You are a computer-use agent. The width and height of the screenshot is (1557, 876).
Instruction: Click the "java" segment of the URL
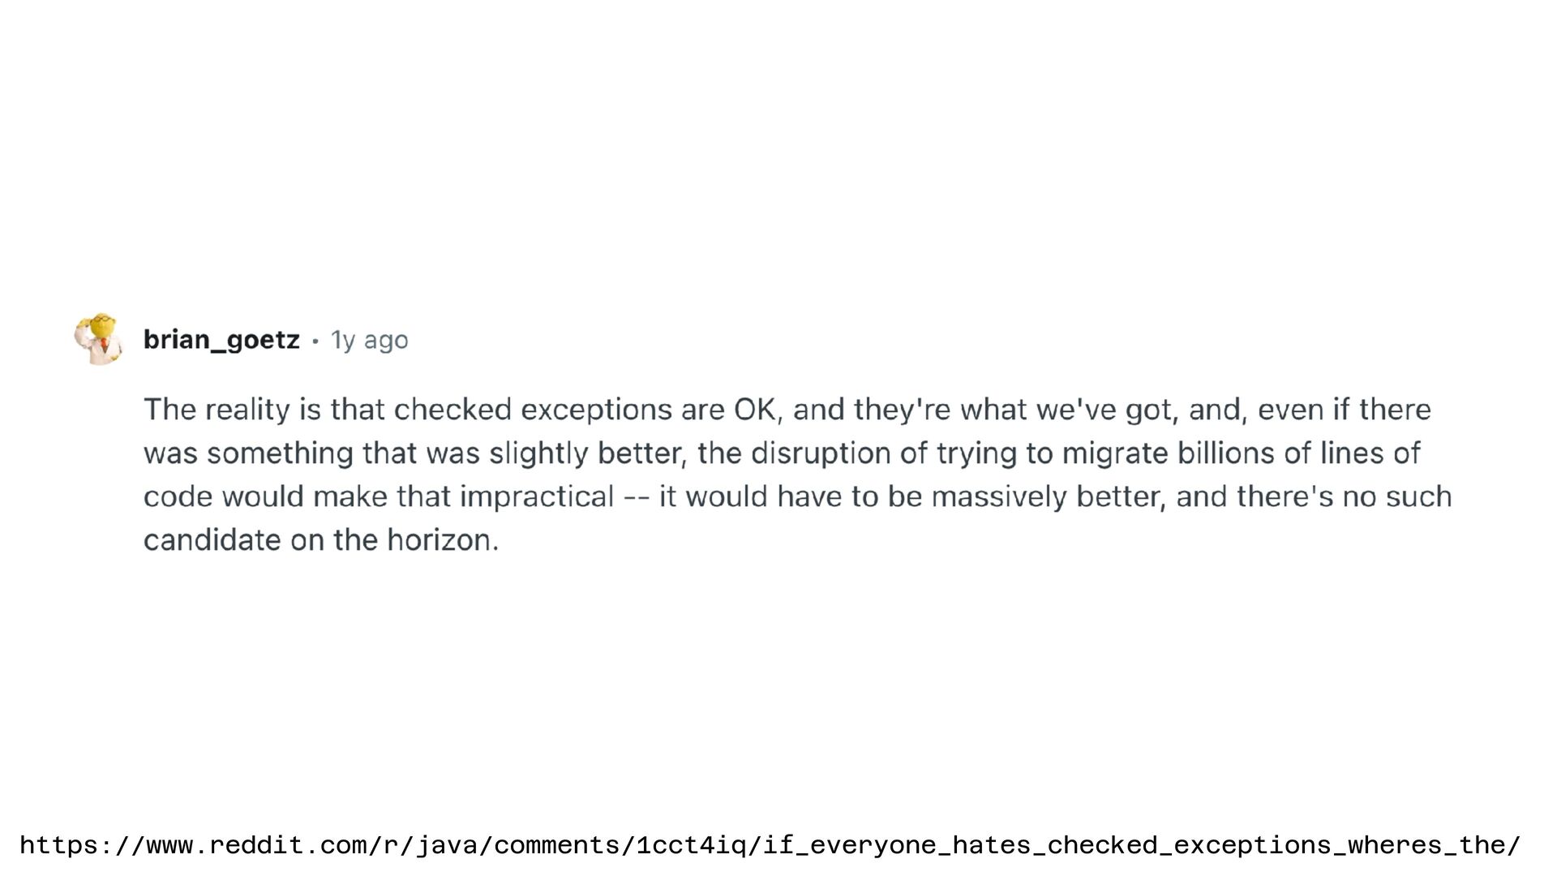447,845
